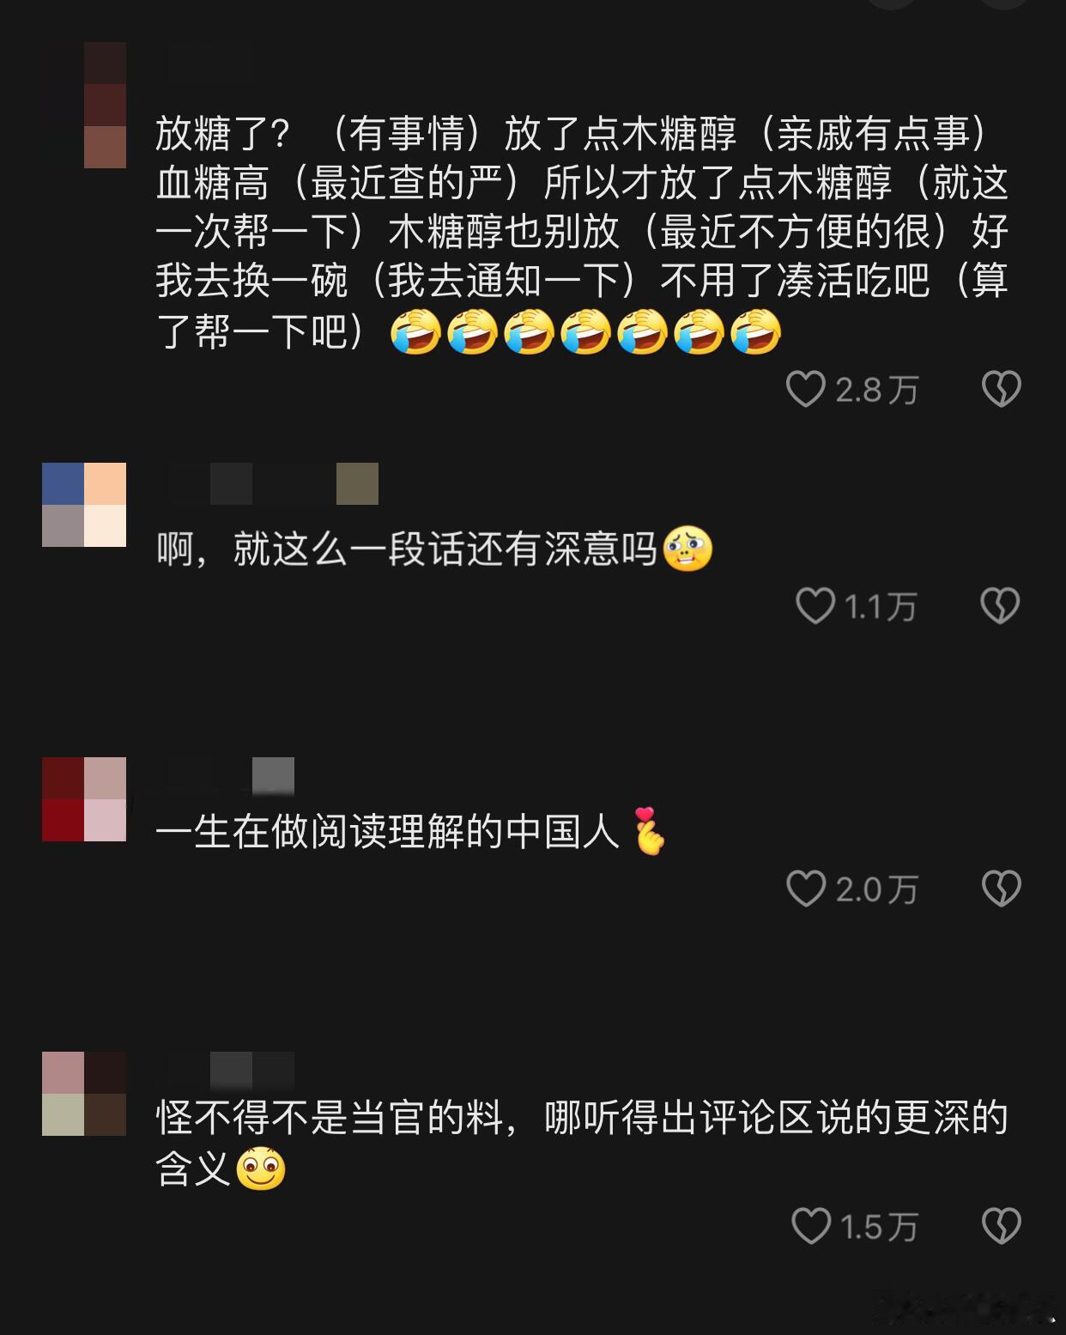Open username above 阅读理解的中国人 comment

[231, 776]
